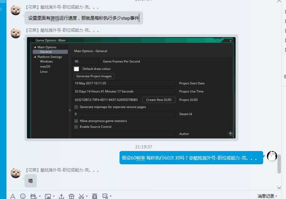Select Linux under Platform Settings
This screenshot has width=286, height=199.
[x=44, y=72]
